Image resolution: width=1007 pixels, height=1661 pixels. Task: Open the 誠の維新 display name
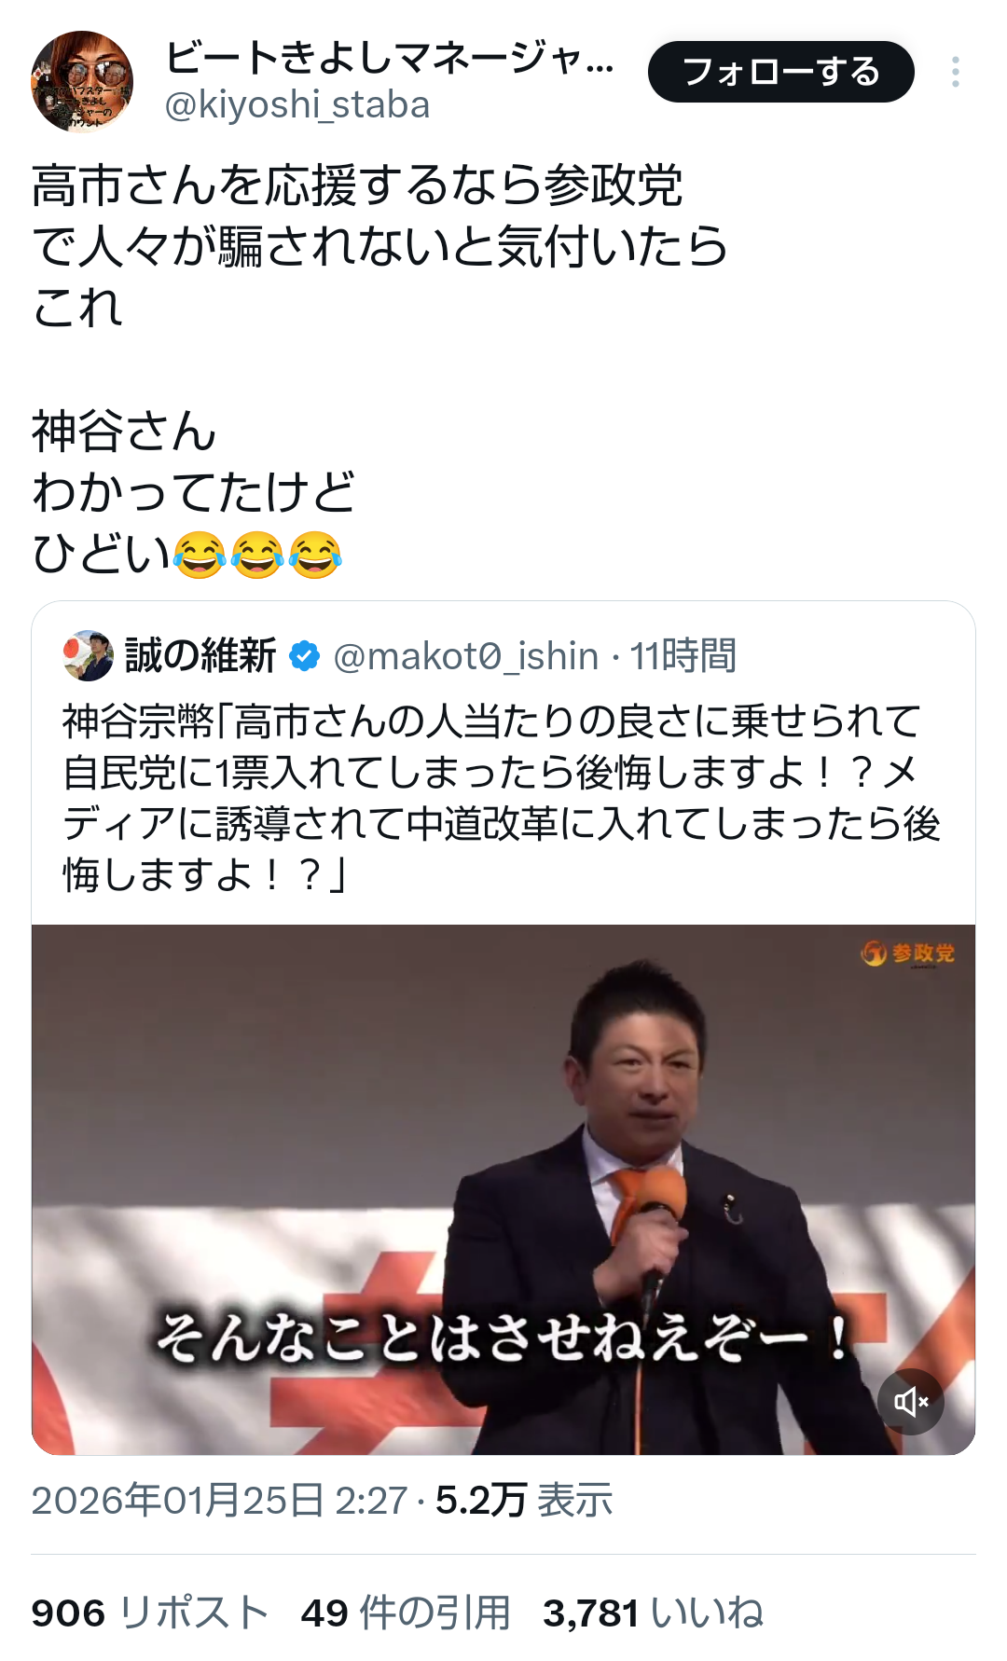pyautogui.click(x=200, y=656)
